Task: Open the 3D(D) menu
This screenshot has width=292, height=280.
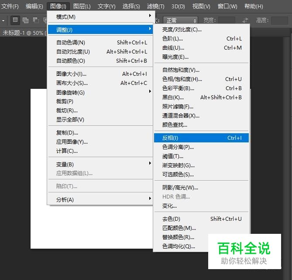Action: [178, 7]
